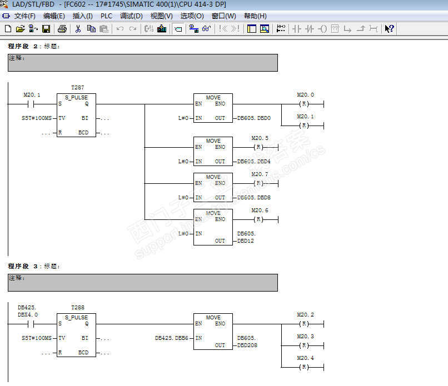Select the M20.1 normally open contact
Image resolution: width=448 pixels, height=386 pixels.
pos(32,104)
